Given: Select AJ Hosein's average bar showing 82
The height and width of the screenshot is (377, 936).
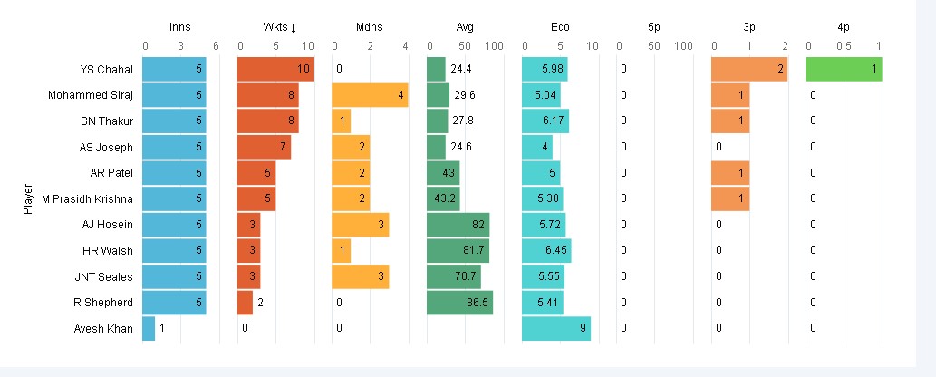Looking at the screenshot, I should tap(458, 224).
